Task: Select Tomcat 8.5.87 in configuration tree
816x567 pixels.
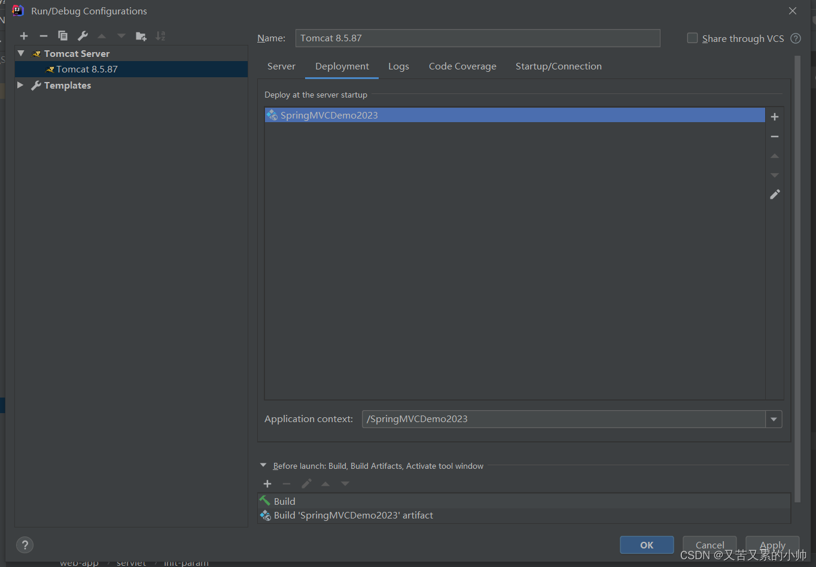Action: [131, 69]
